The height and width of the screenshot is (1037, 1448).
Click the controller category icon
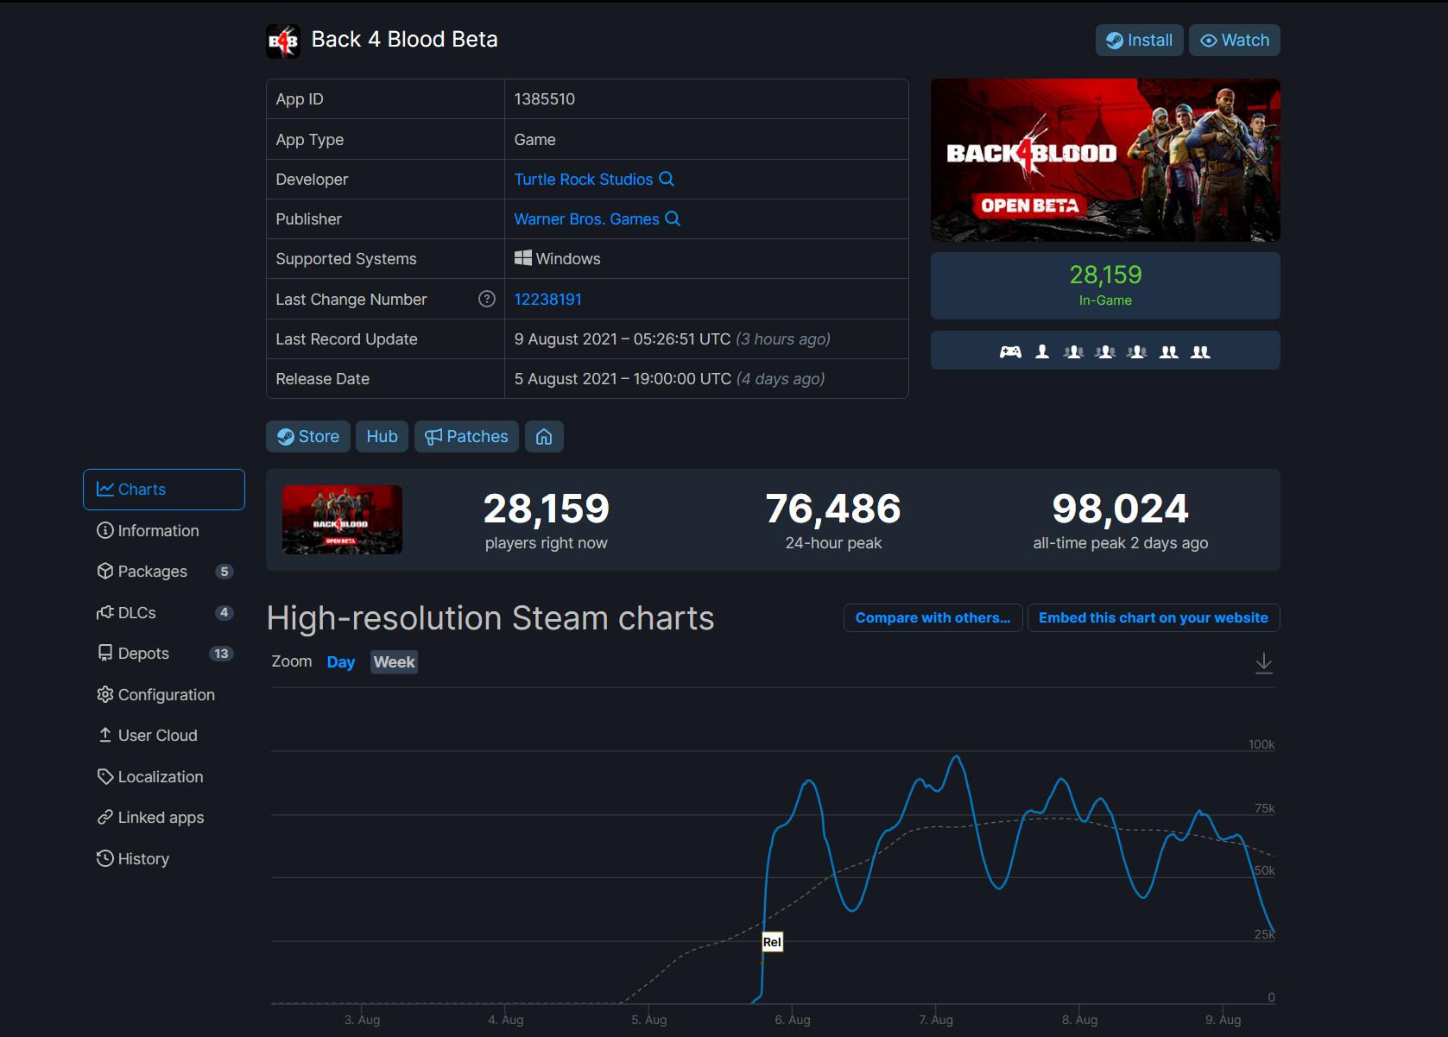[x=1010, y=351]
